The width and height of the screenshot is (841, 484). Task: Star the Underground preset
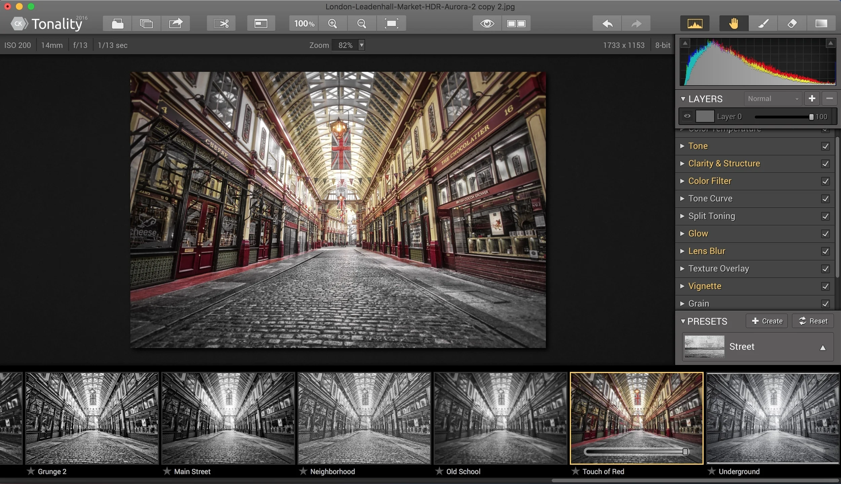click(x=712, y=471)
